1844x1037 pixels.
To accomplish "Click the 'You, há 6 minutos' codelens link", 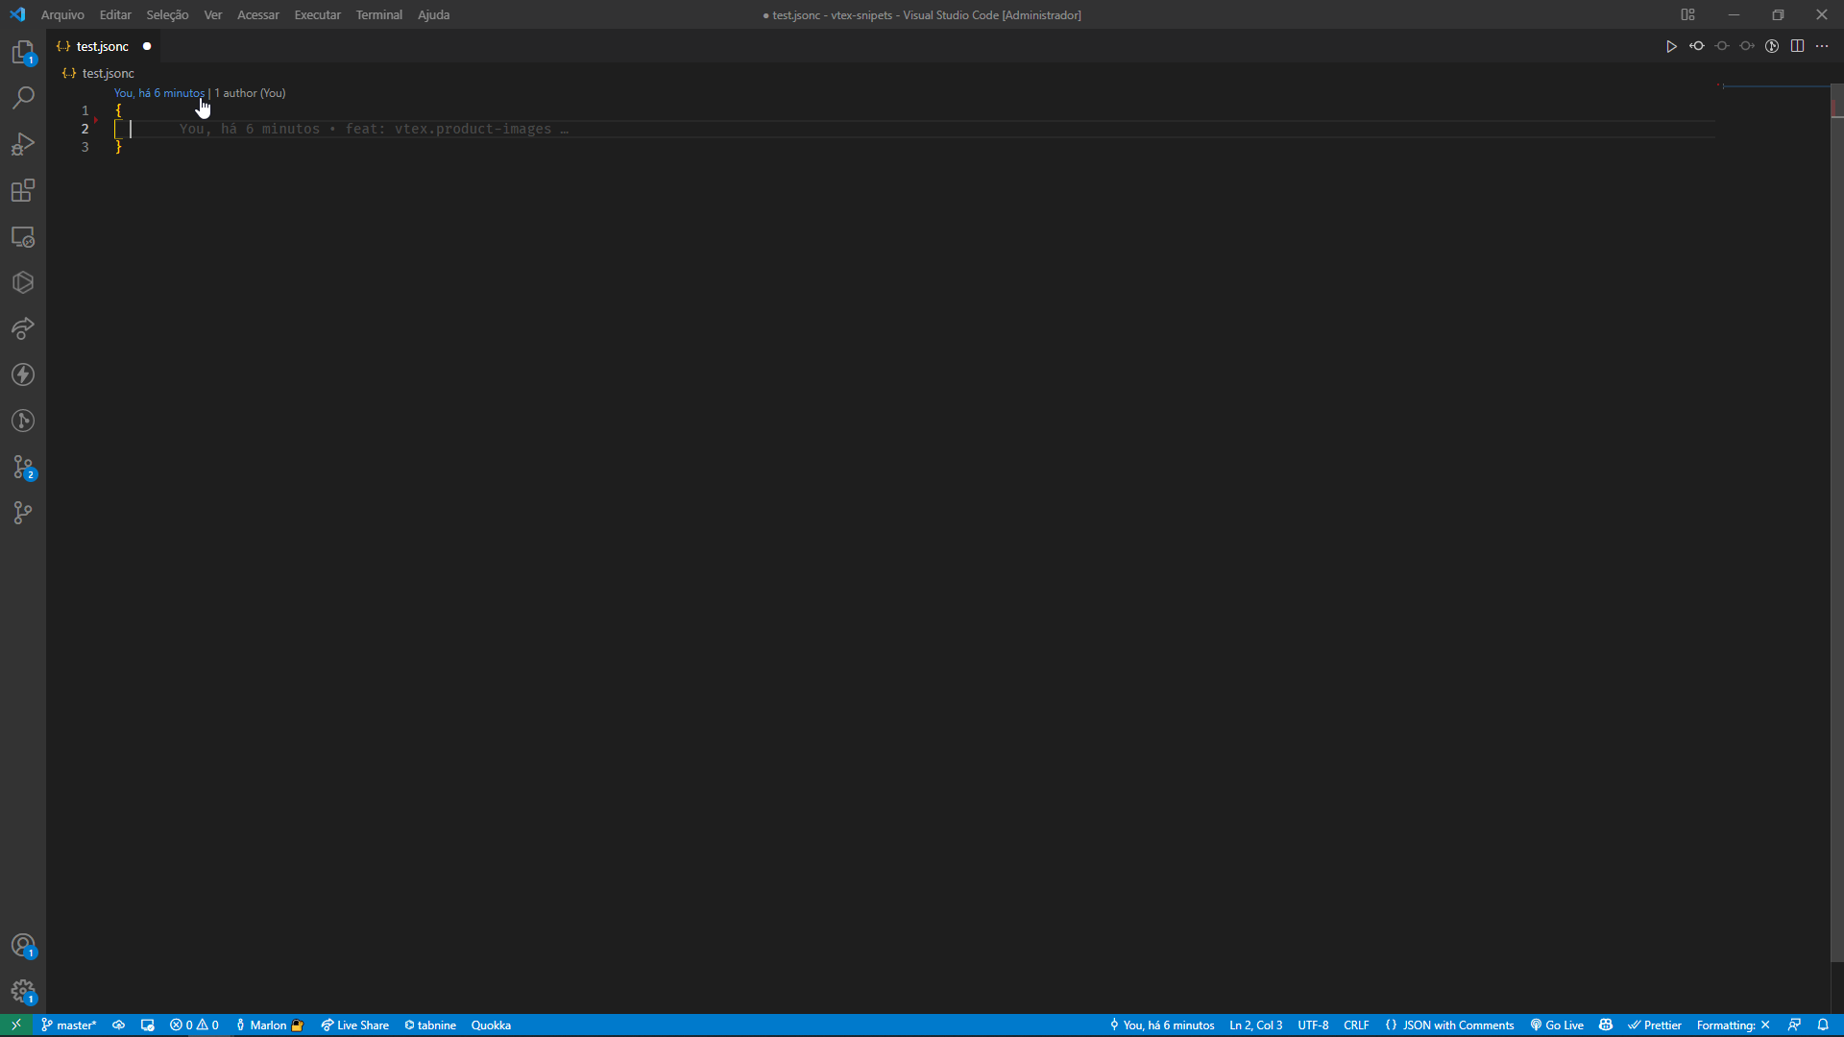I will coord(158,93).
